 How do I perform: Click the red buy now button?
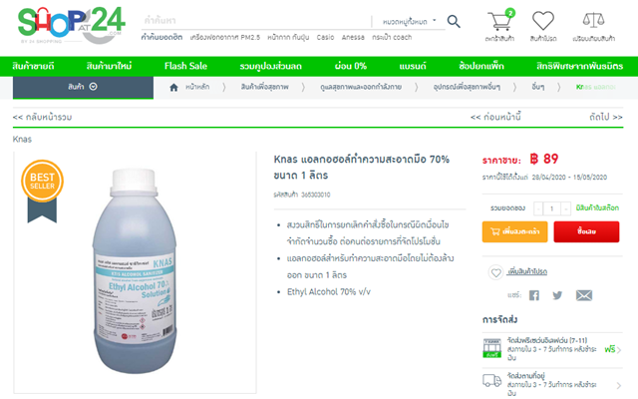[586, 231]
